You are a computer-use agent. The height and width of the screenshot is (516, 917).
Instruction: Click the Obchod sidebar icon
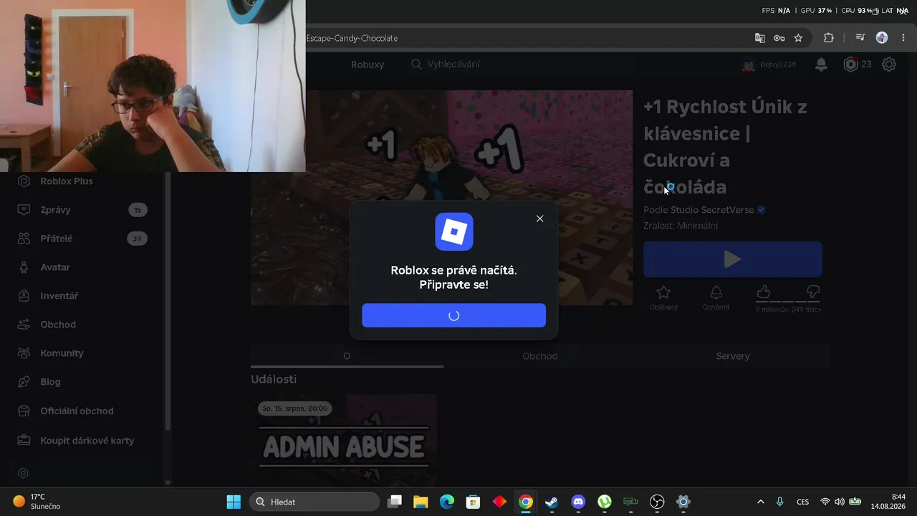click(24, 325)
